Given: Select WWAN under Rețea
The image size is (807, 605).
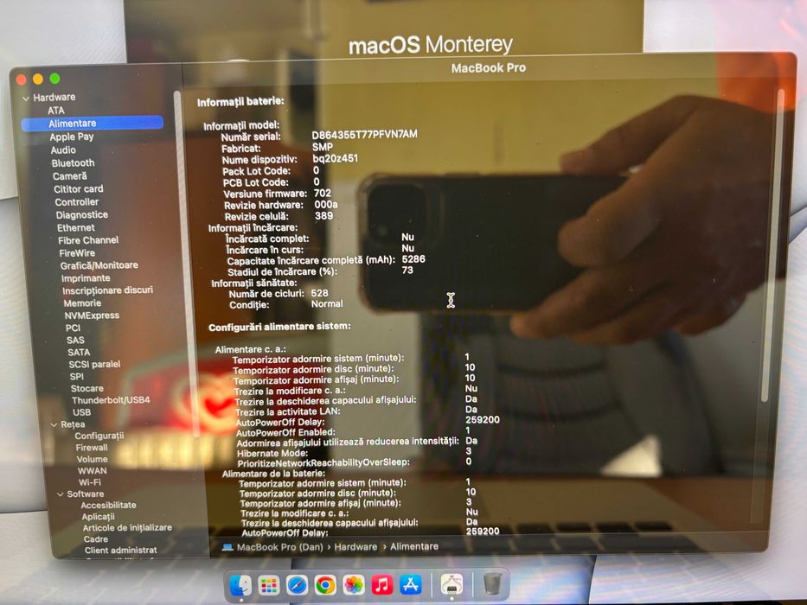Looking at the screenshot, I should tap(93, 471).
